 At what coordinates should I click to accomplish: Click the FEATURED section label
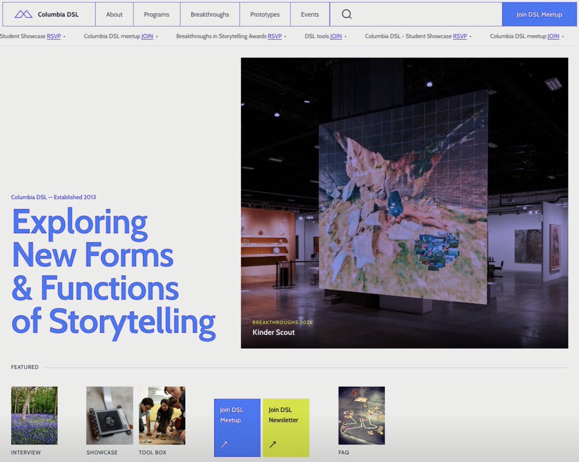click(x=25, y=367)
